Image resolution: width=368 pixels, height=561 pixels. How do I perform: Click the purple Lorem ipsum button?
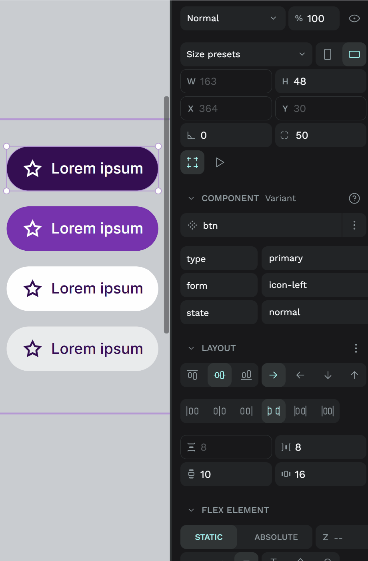[82, 229]
